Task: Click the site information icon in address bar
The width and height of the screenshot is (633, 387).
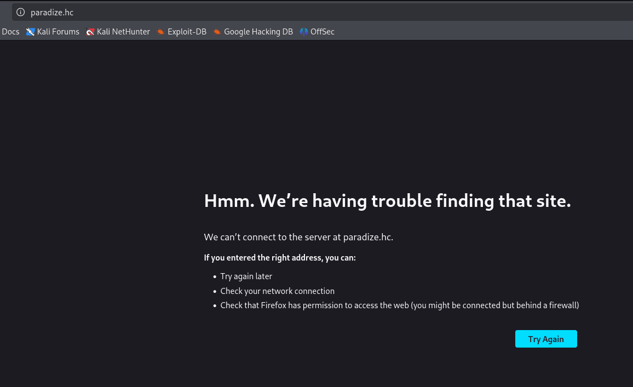Action: point(21,12)
